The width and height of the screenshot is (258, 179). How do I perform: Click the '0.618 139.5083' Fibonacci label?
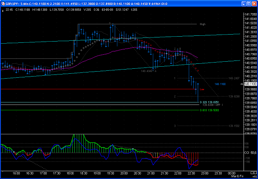click(x=209, y=110)
